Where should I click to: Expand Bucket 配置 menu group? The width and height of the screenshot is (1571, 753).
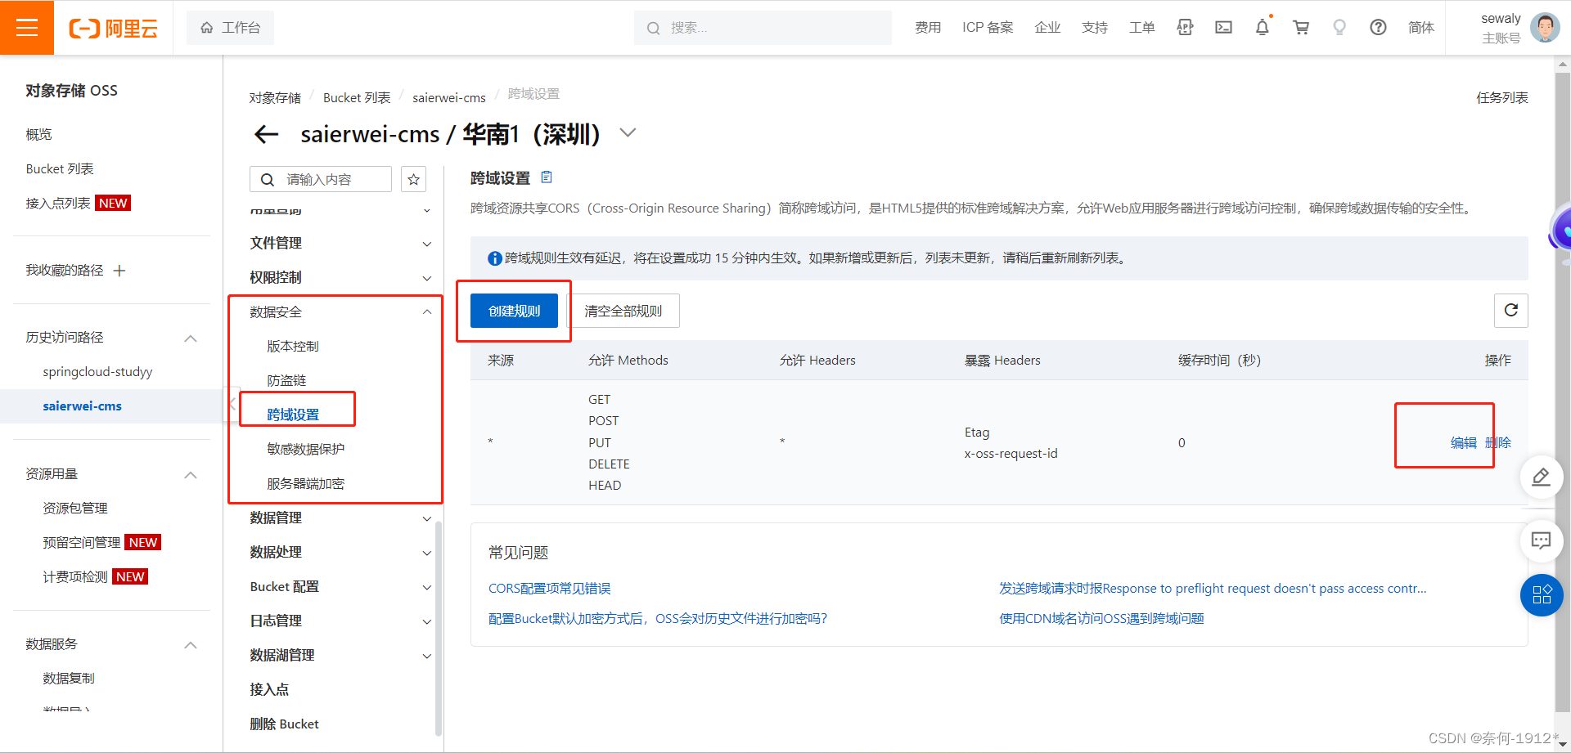(340, 587)
